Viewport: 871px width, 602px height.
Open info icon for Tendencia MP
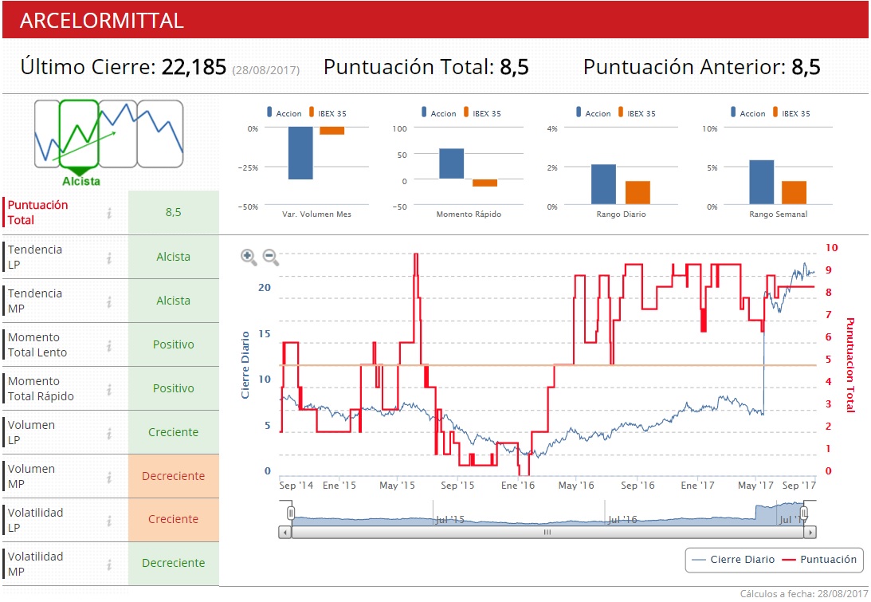coord(109,301)
